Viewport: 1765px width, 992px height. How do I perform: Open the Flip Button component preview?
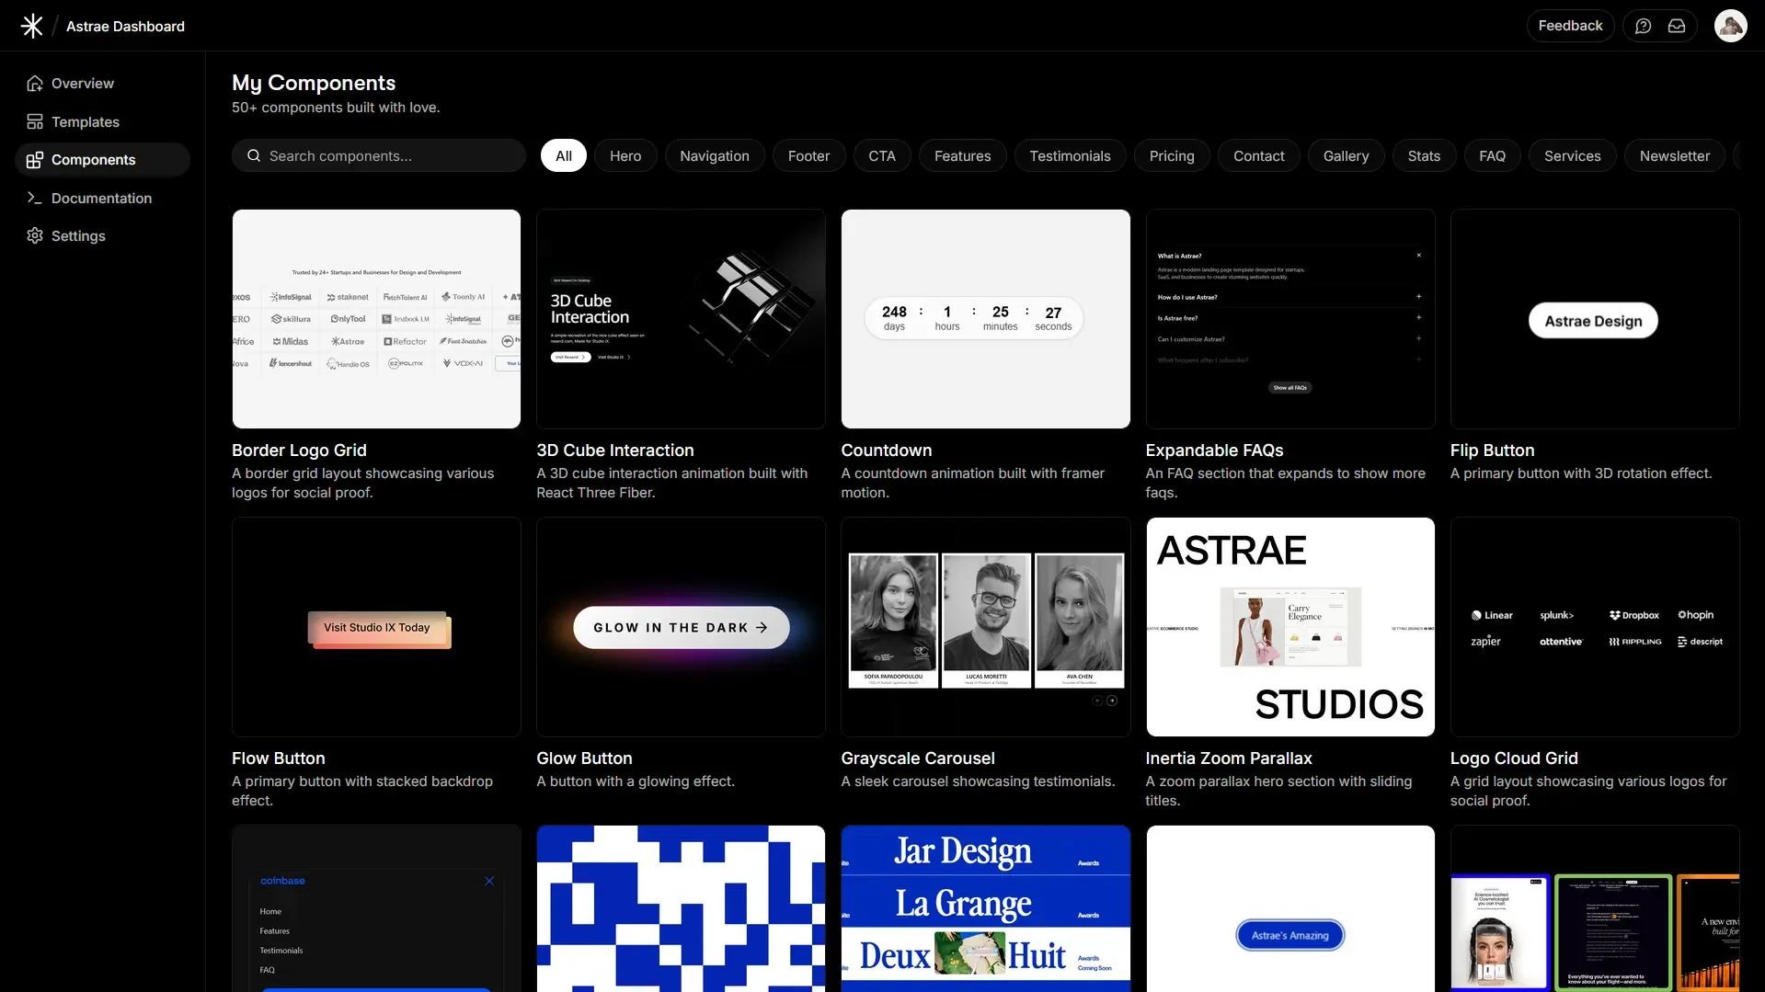(1593, 319)
